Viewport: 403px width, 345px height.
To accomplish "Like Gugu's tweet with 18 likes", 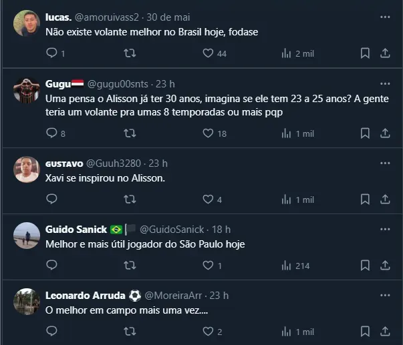I will click(x=207, y=133).
